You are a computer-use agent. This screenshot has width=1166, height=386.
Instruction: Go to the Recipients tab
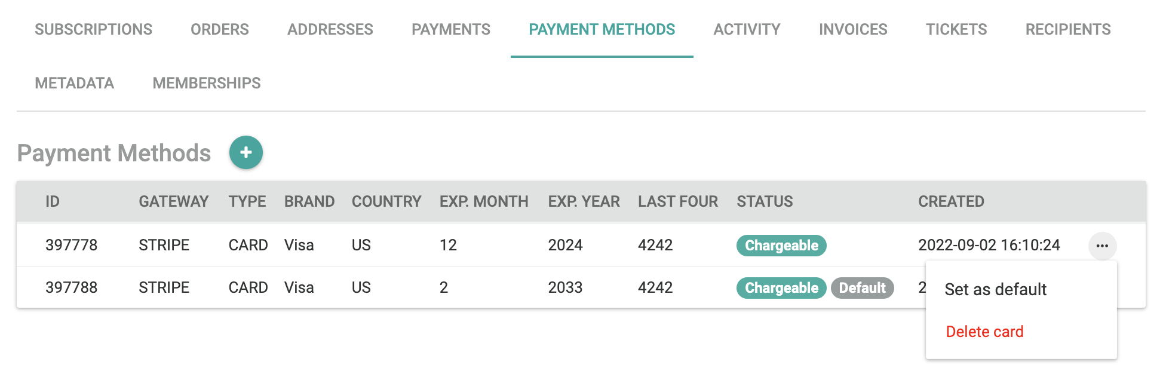(x=1067, y=29)
